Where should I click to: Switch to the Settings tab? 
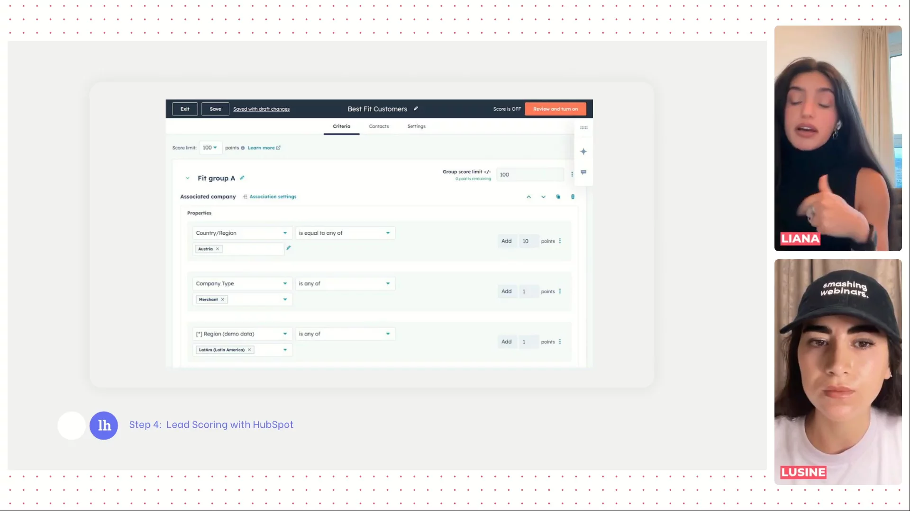[416, 126]
